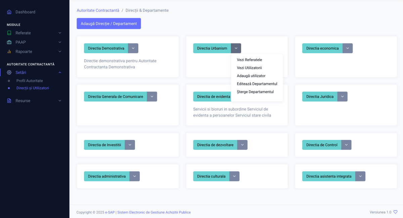
Task: Collapse the Setări section chevron
Action: [60, 72]
